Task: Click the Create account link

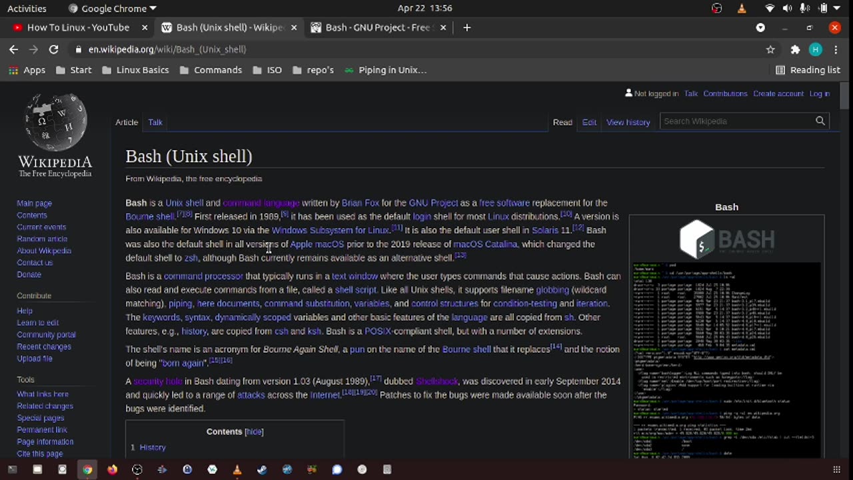Action: click(778, 93)
